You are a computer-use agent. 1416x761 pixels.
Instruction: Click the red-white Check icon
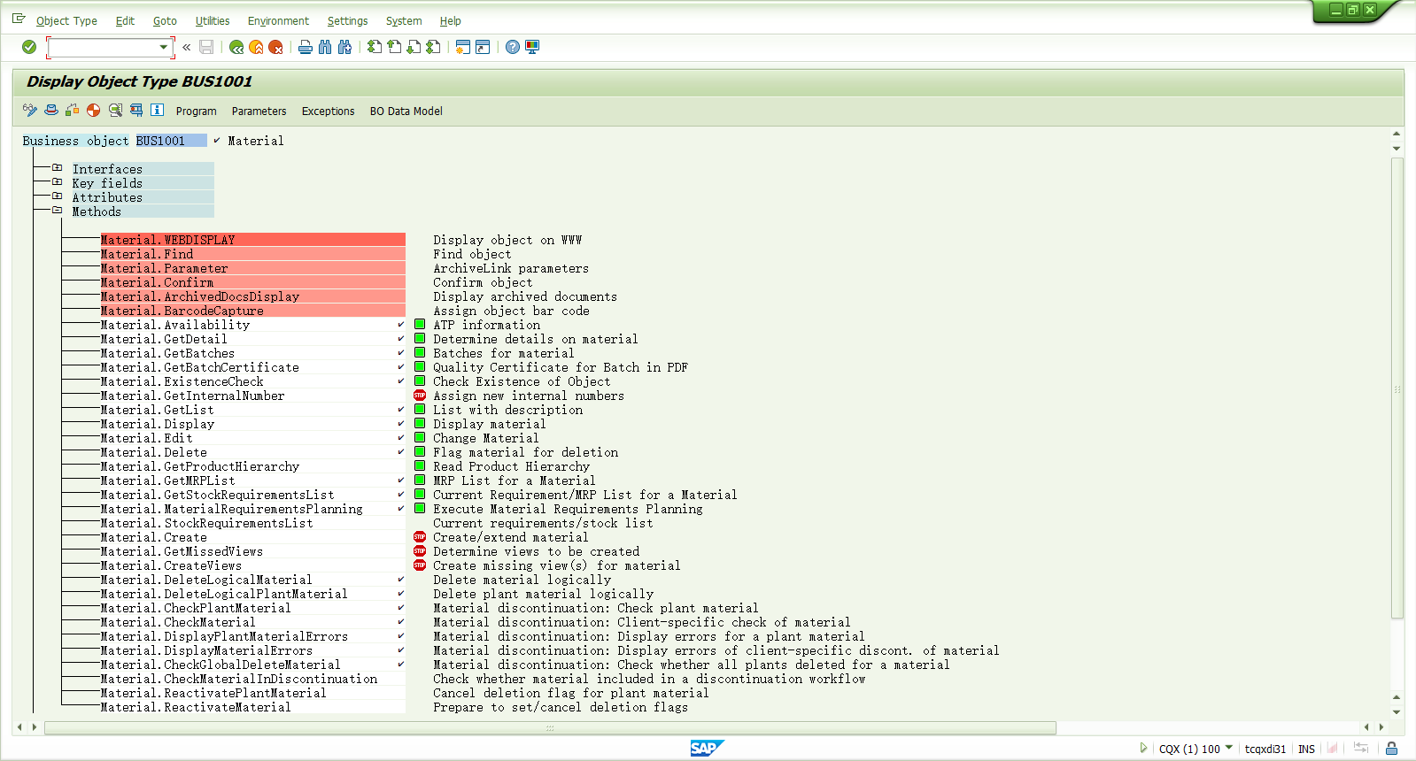(x=93, y=110)
